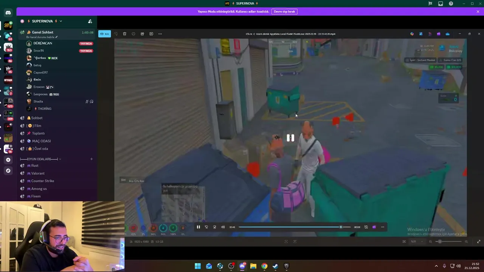This screenshot has width=484, height=272.
Task: Collapse the OYUN ODALARI category
Action: tap(40, 159)
